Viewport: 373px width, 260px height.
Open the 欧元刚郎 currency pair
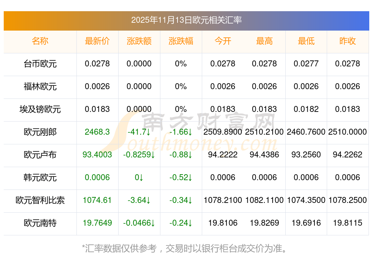40,132
